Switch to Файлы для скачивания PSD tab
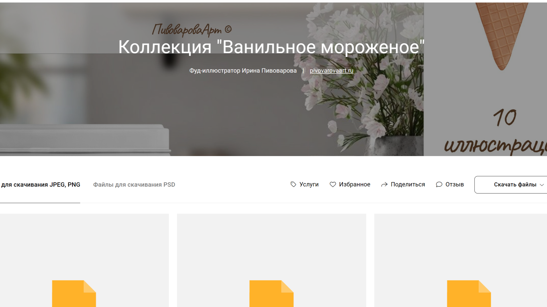 [134, 185]
